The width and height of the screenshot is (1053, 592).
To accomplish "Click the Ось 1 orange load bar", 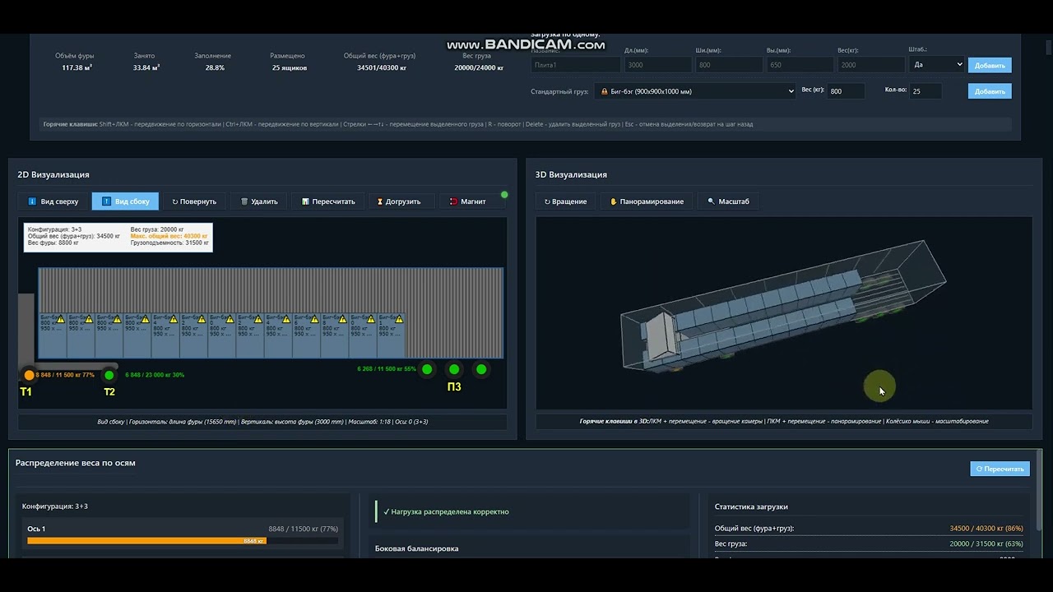I will coord(146,541).
